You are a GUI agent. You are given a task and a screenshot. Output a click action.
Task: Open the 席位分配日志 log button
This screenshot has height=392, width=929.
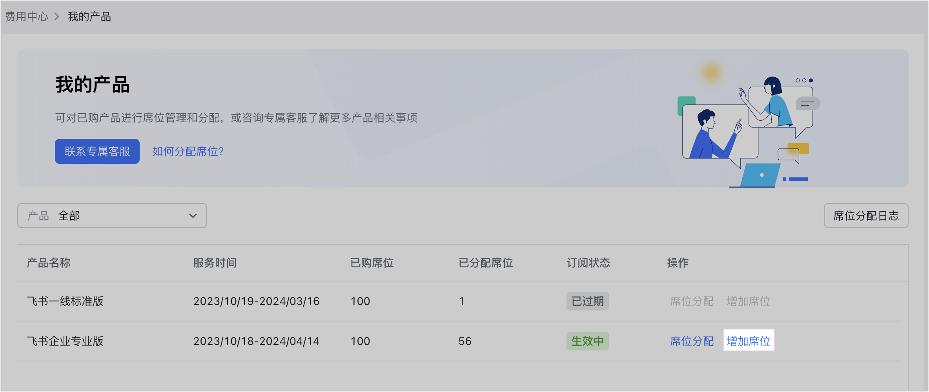[866, 216]
